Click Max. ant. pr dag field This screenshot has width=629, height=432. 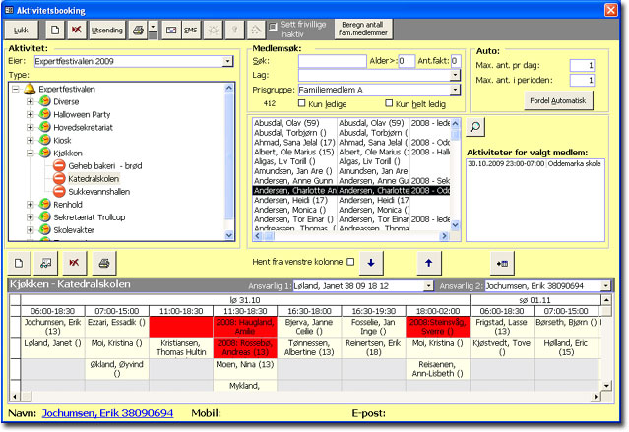point(582,65)
